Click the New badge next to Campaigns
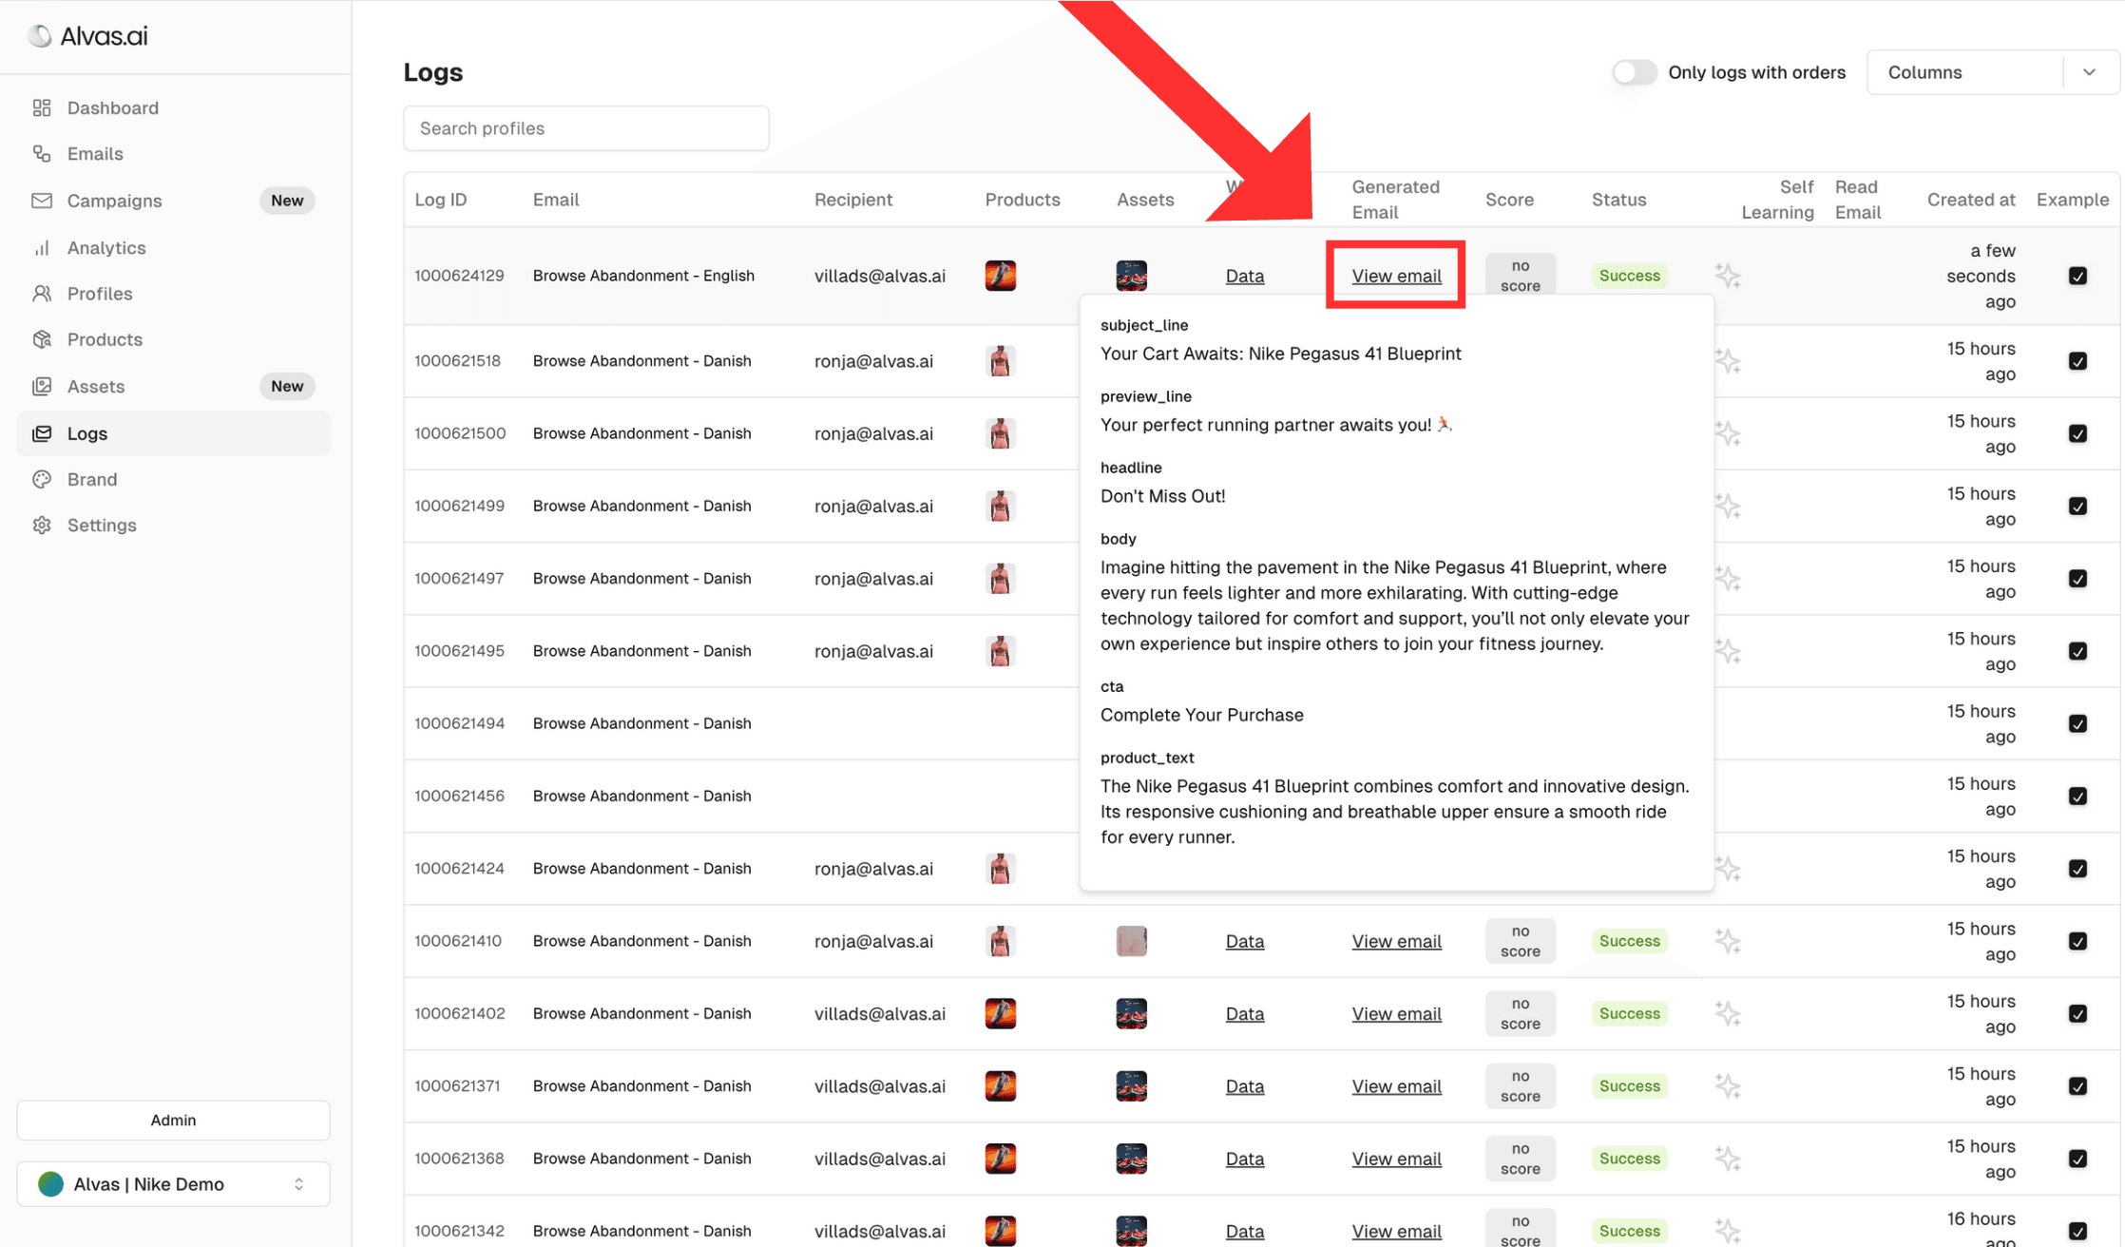The height and width of the screenshot is (1247, 2125). pyautogui.click(x=287, y=201)
